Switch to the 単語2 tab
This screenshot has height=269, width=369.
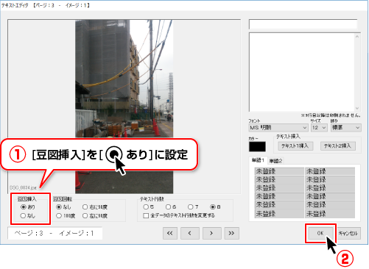(x=275, y=161)
